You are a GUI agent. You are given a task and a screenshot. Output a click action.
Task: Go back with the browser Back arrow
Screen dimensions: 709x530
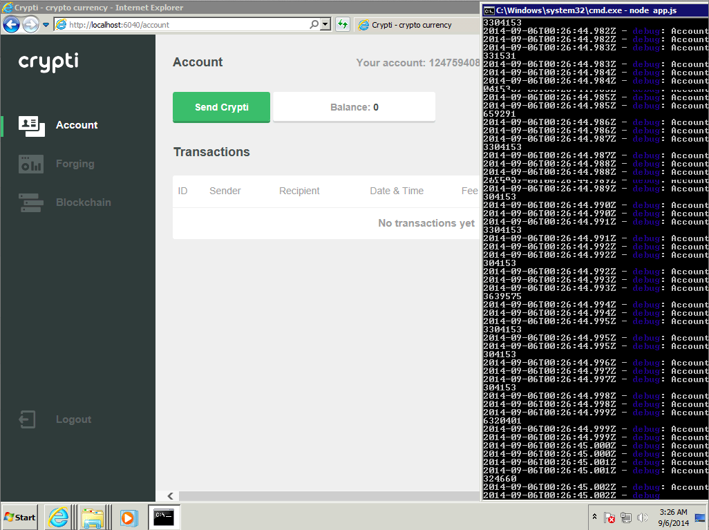(11, 24)
